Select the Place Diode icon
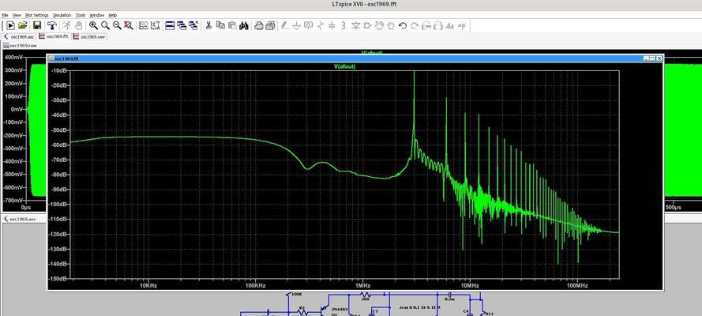The height and width of the screenshot is (316, 702). [x=356, y=26]
